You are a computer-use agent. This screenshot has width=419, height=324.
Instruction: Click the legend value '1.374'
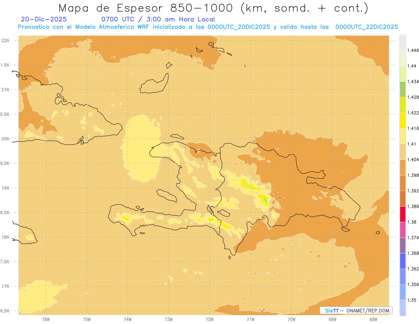(x=413, y=237)
